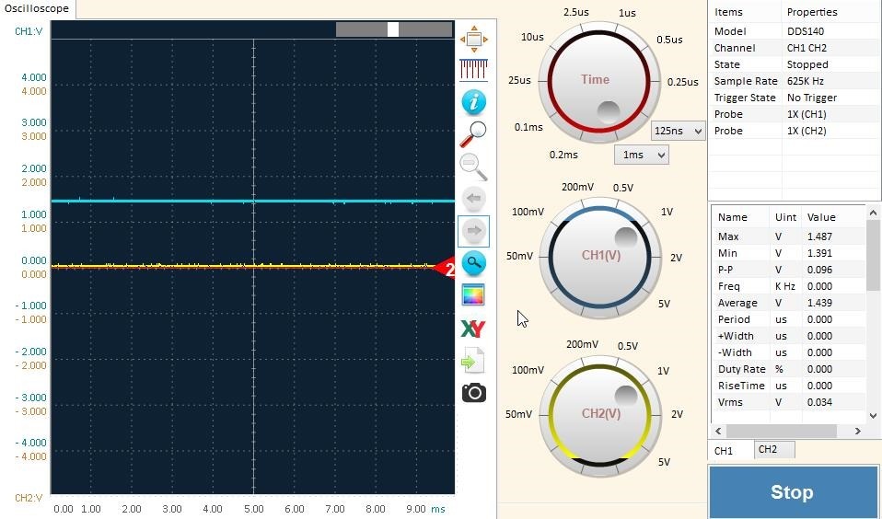Click the red channel 2 level marker

[447, 269]
